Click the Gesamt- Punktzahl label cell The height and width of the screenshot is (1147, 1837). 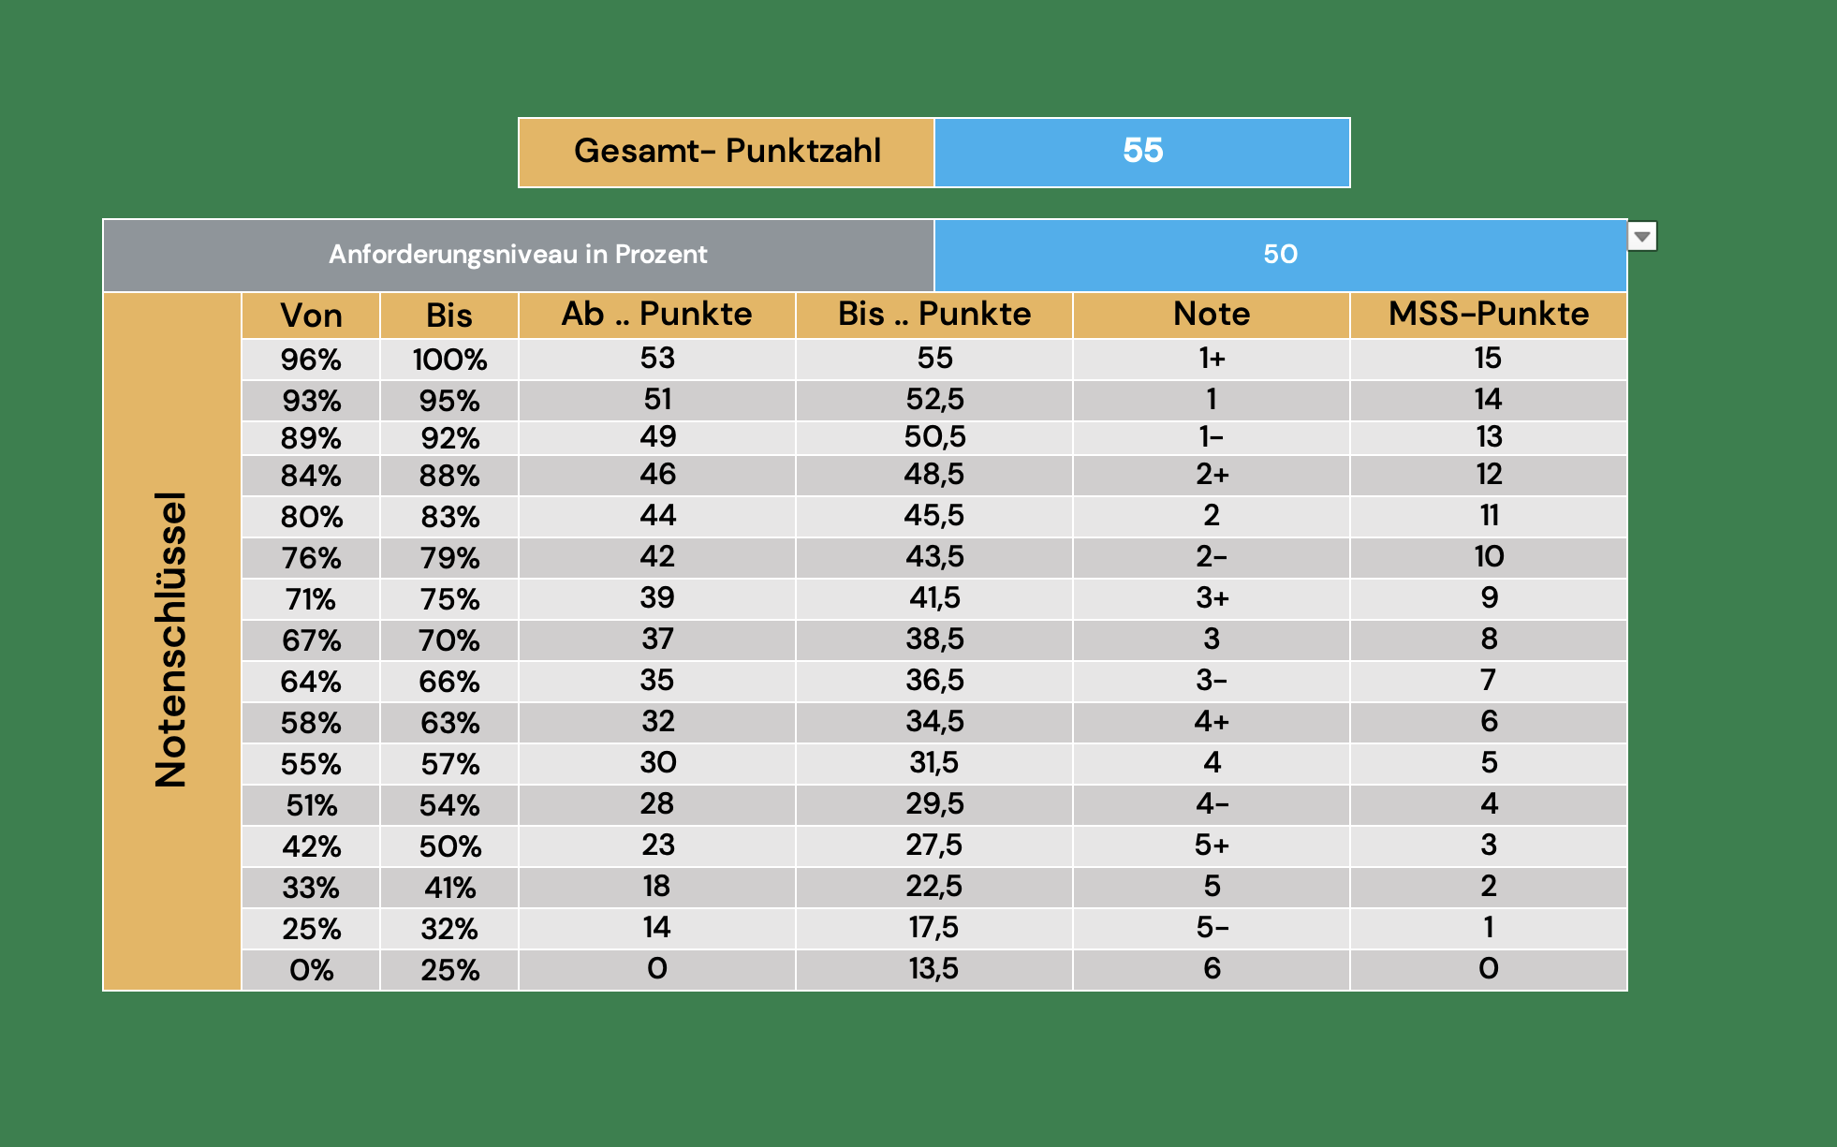[x=727, y=152]
